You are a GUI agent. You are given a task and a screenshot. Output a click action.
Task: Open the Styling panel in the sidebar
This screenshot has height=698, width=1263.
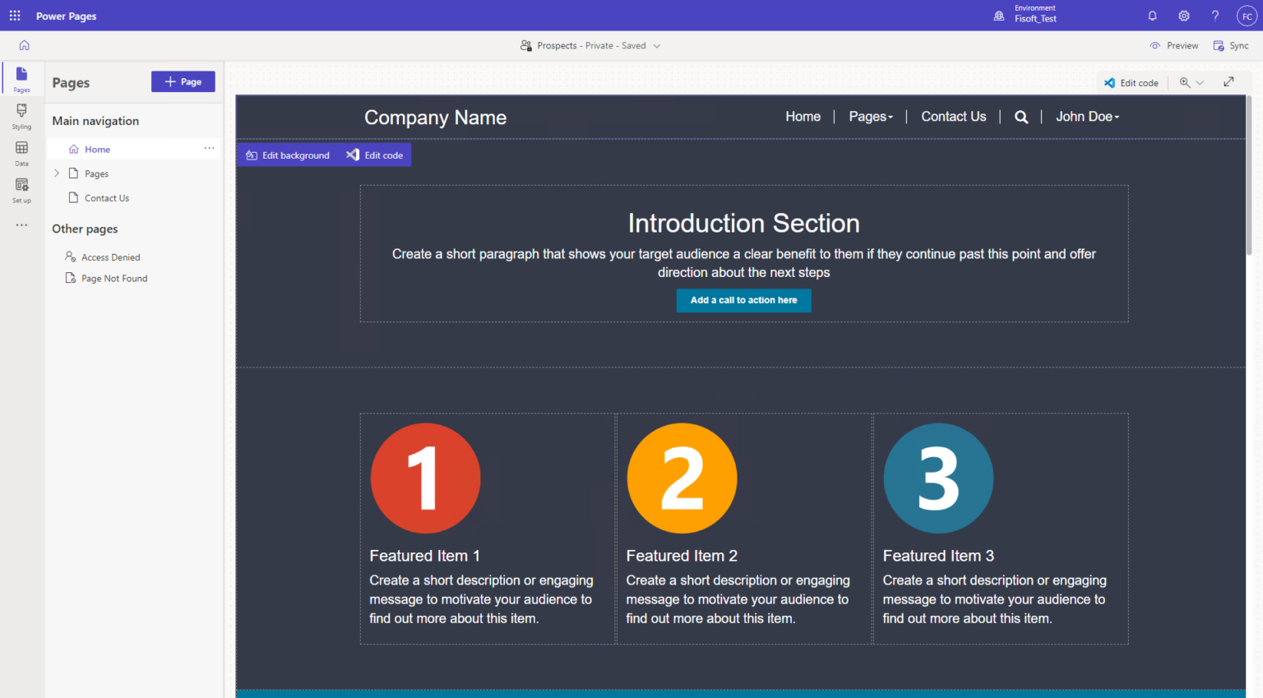tap(21, 115)
